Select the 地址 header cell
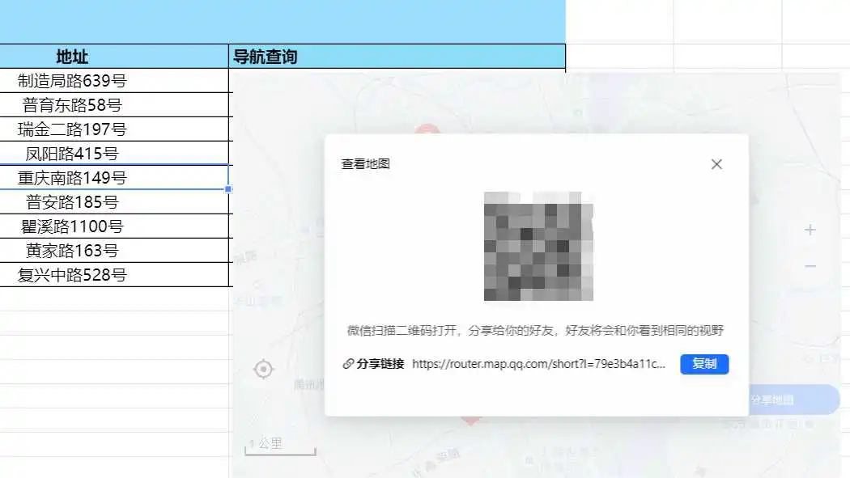The image size is (850, 478). pyautogui.click(x=114, y=57)
